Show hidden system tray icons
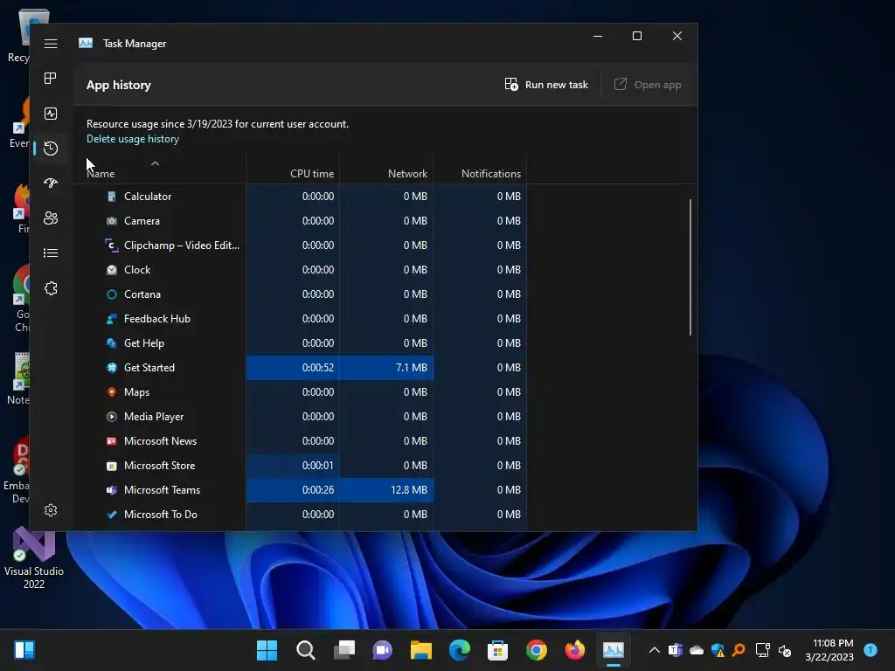Image resolution: width=895 pixels, height=671 pixels. point(655,650)
